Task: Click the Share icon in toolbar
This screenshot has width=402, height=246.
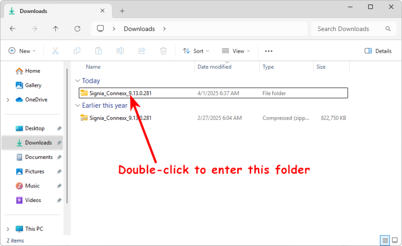Action: [142, 51]
